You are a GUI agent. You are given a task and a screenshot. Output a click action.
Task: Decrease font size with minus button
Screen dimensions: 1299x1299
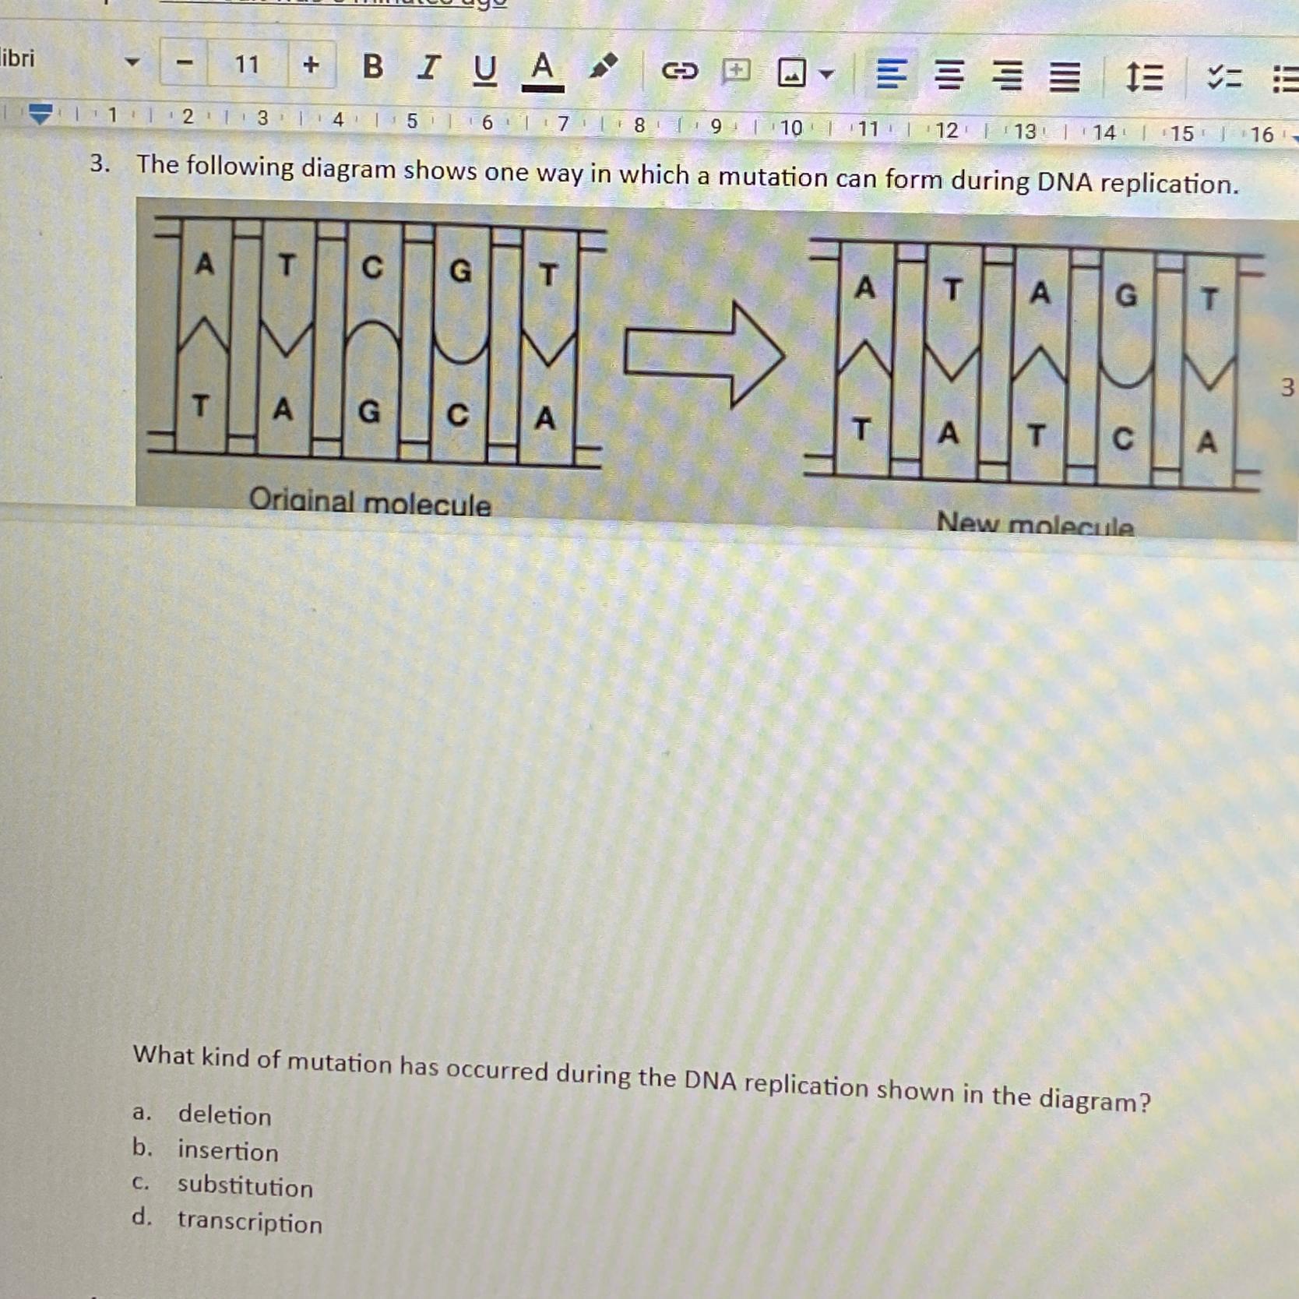185,63
